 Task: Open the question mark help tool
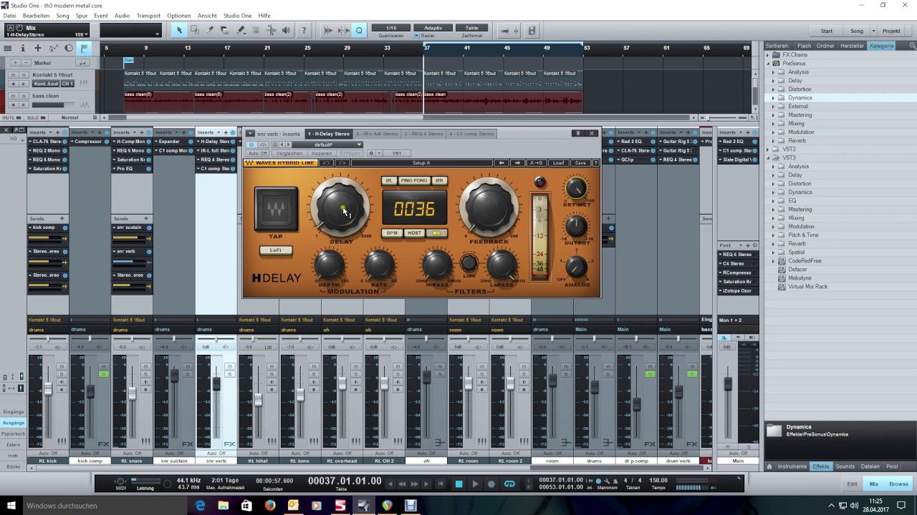click(304, 30)
